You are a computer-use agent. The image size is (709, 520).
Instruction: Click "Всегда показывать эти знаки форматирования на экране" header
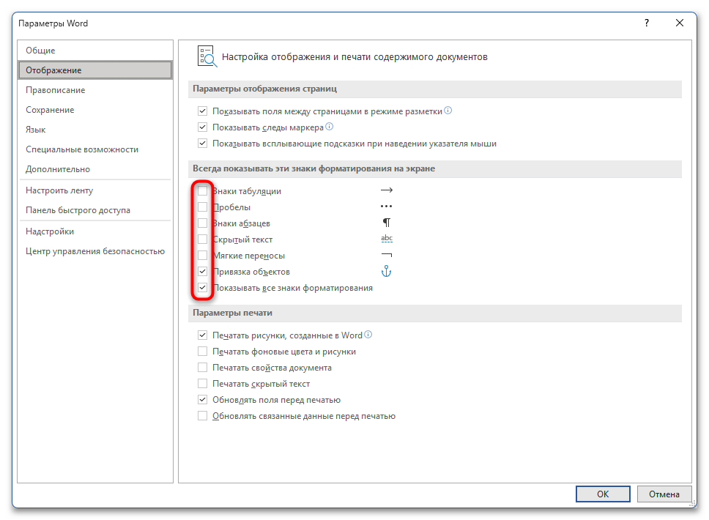434,168
